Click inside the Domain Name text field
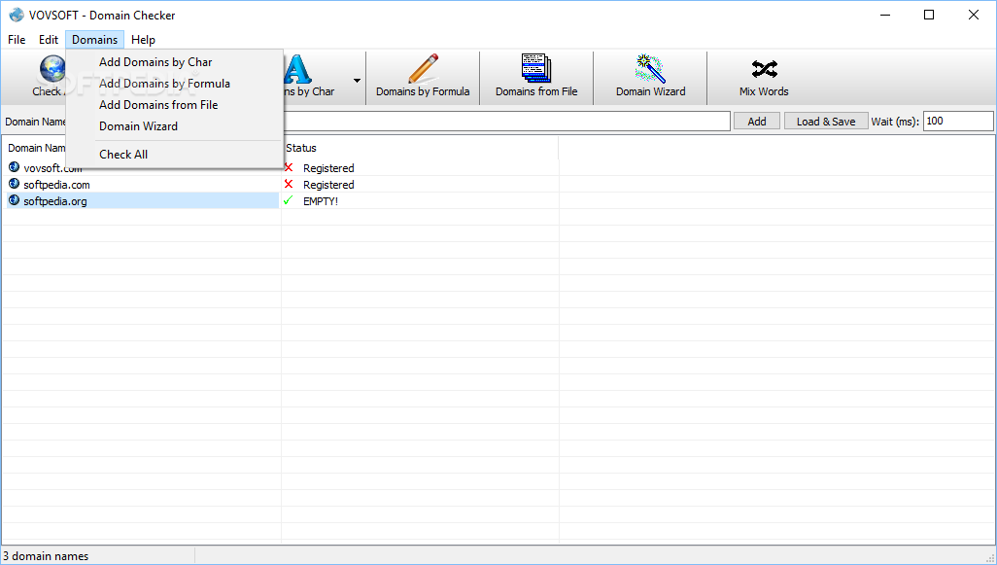 point(507,121)
